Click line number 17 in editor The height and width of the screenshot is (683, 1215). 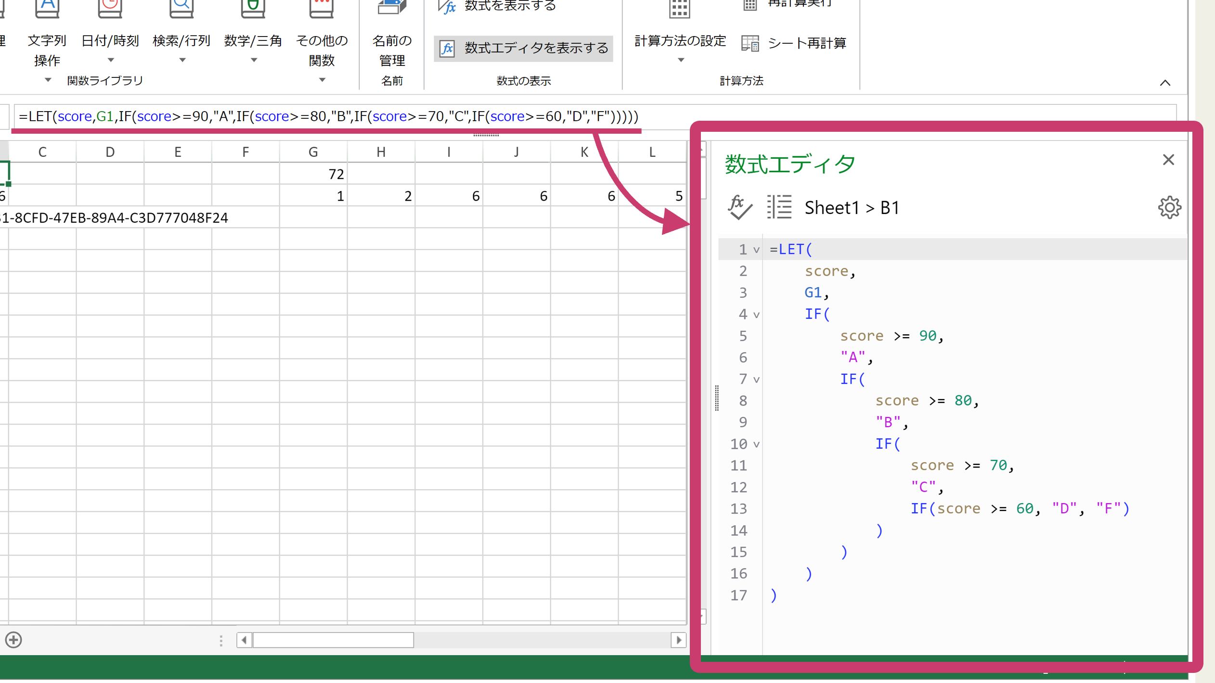tap(738, 595)
